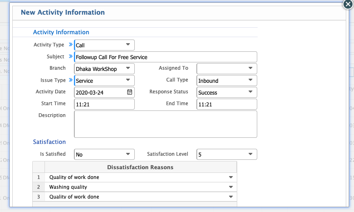354x212 pixels.
Task: Open the Satisfaction Level dropdown showing 5
Action: tap(227, 154)
